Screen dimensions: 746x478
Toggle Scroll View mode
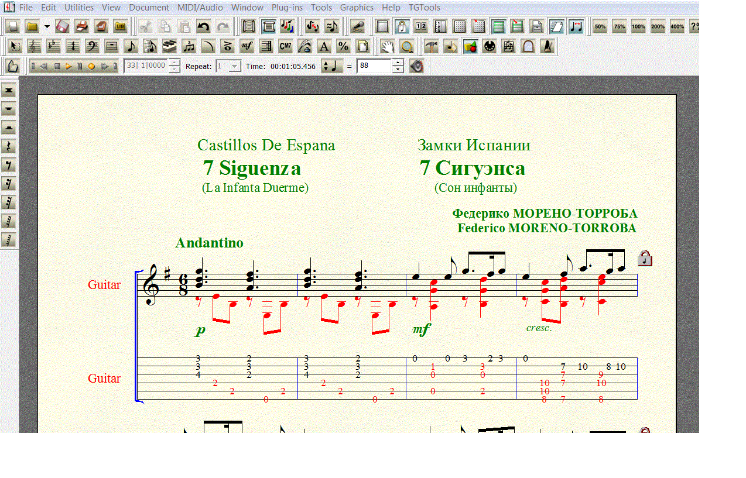pyautogui.click(x=250, y=26)
